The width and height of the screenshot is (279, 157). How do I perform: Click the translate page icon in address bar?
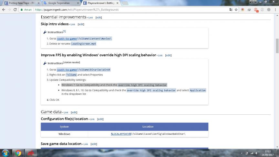231,10
